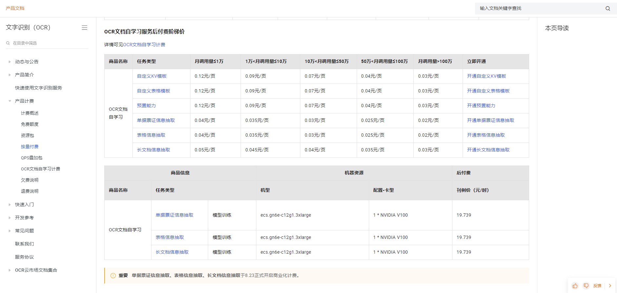Open 联系我们 sidebar item
Image resolution: width=617 pixels, height=293 pixels.
pos(24,244)
